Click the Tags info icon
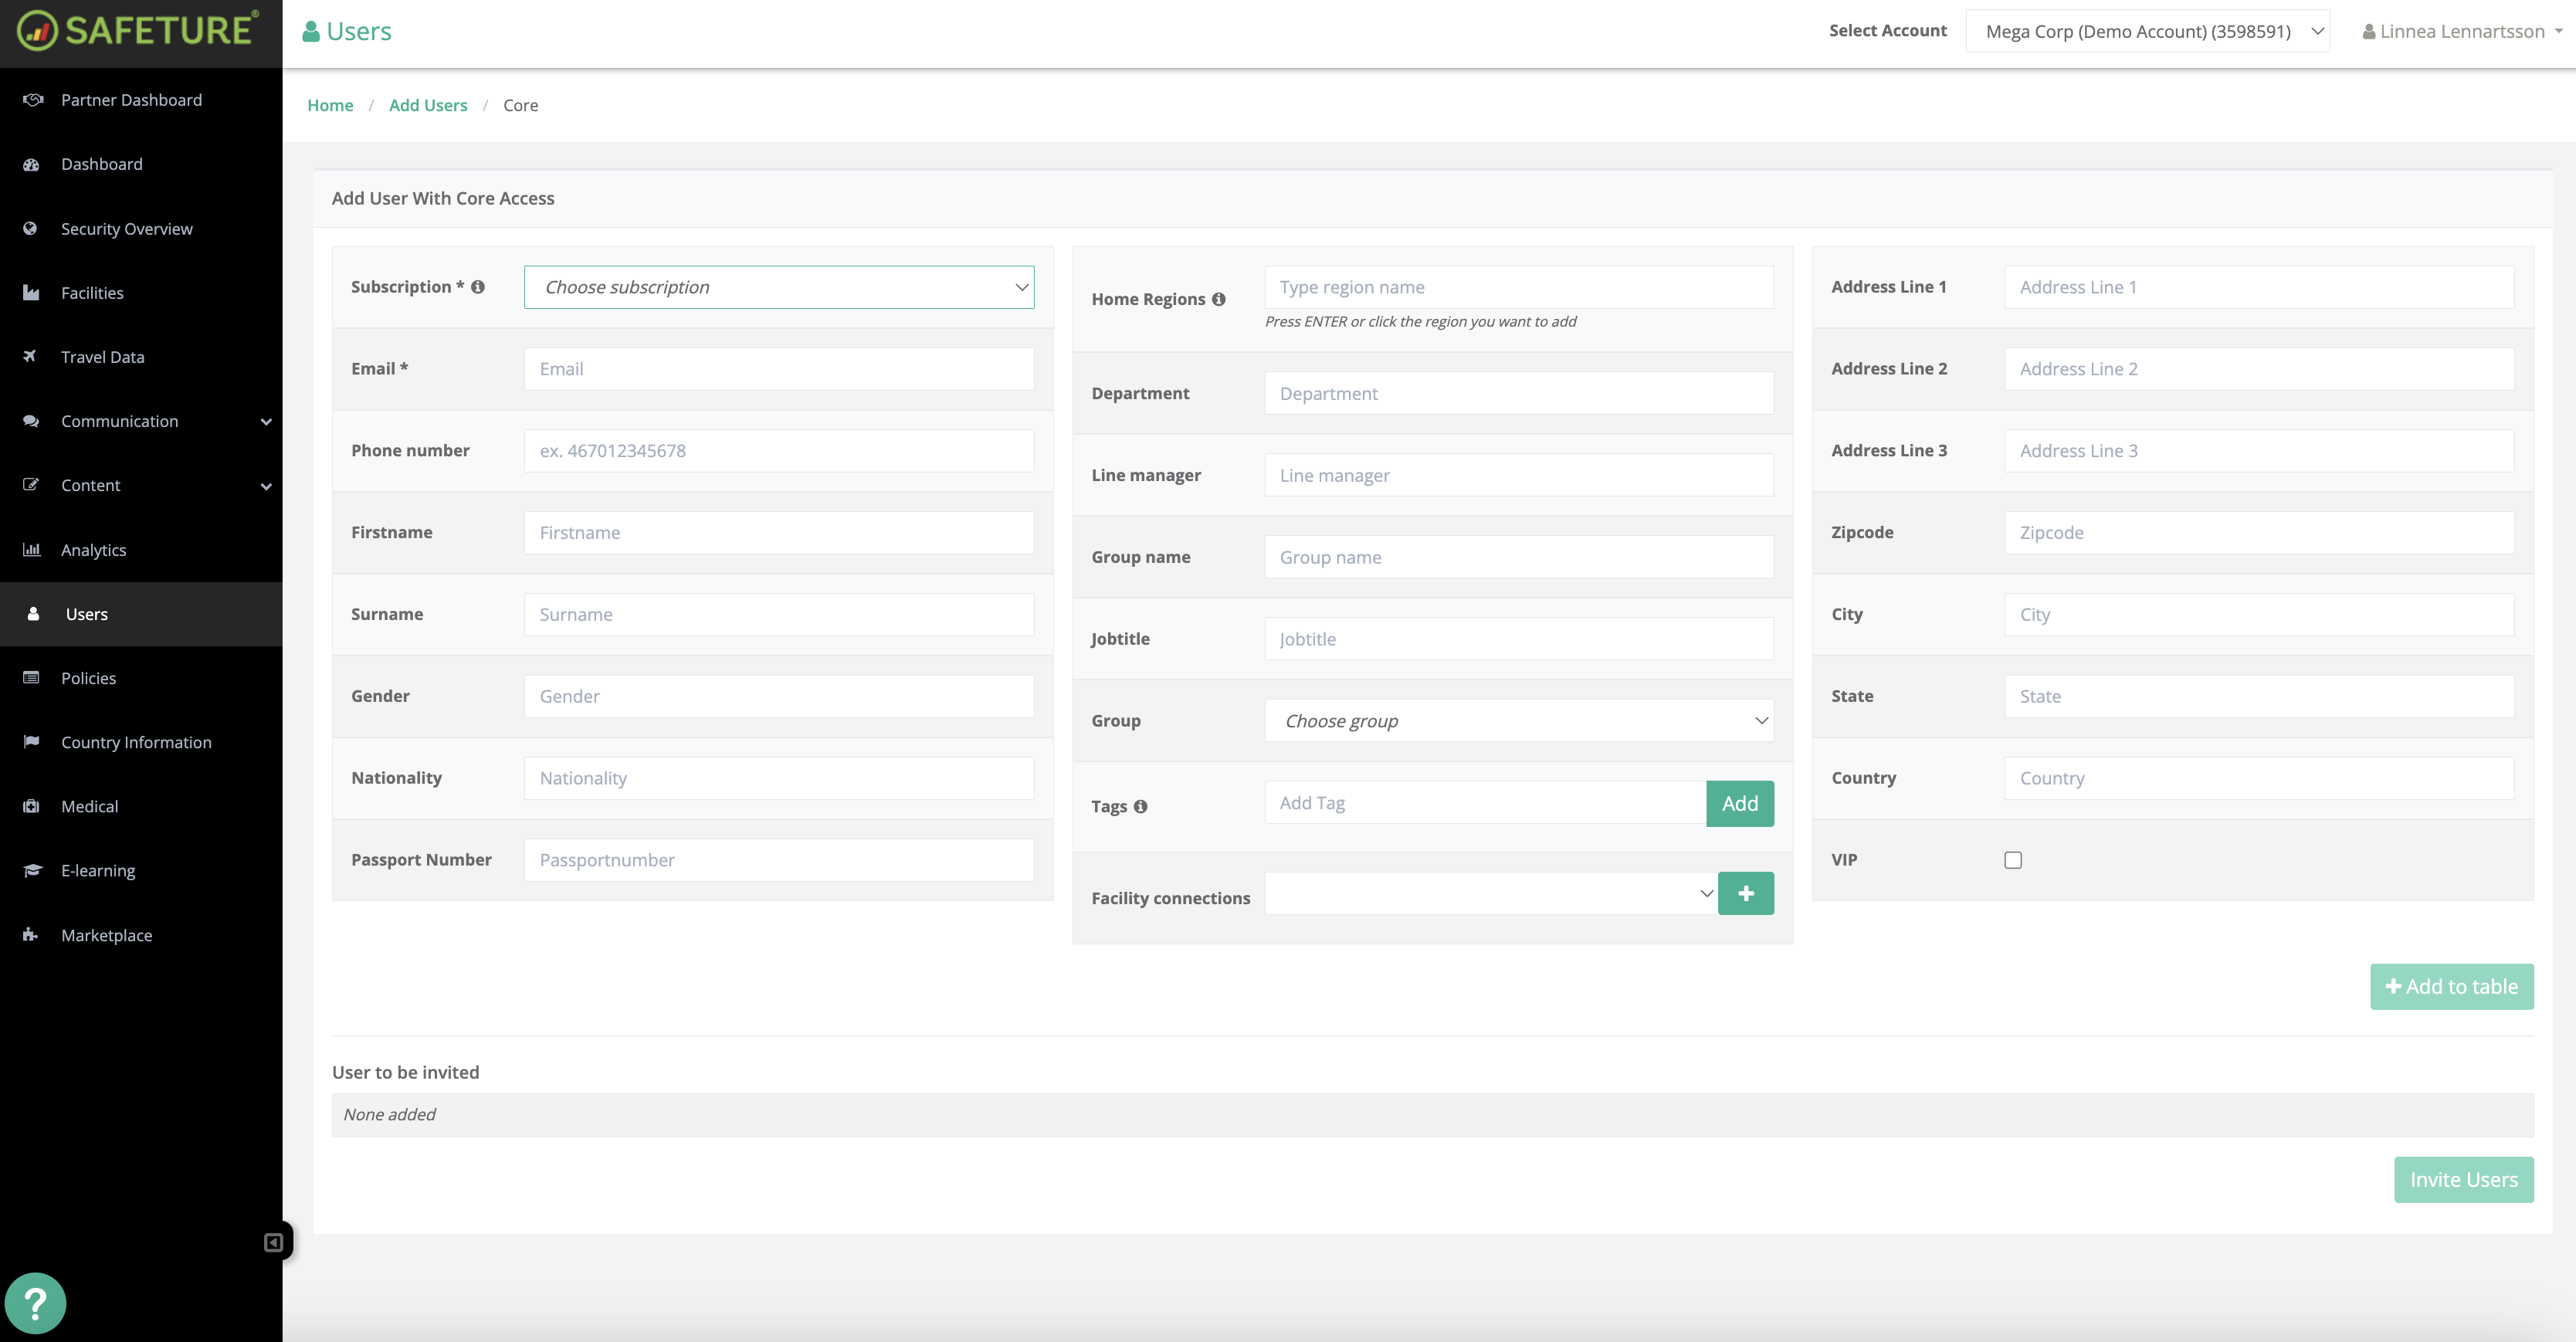 coord(1140,807)
